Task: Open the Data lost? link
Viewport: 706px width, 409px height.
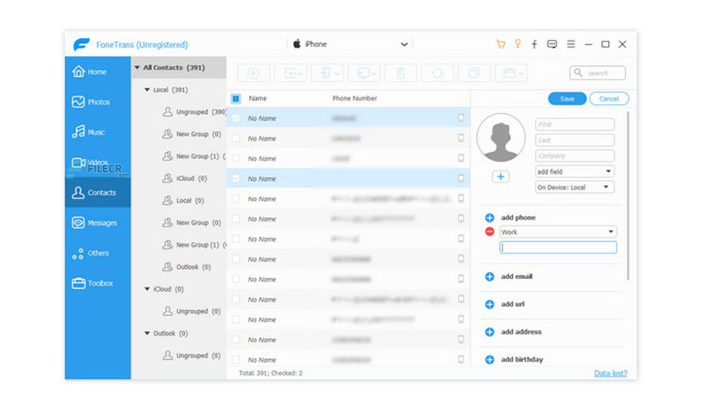Action: point(611,373)
